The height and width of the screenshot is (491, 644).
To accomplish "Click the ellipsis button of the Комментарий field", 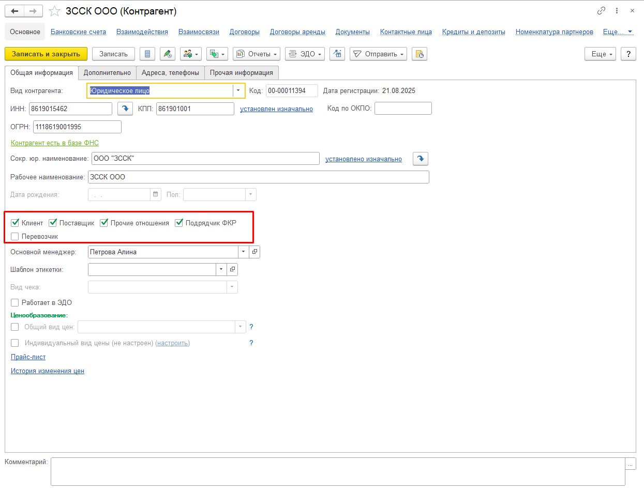I will point(631,464).
